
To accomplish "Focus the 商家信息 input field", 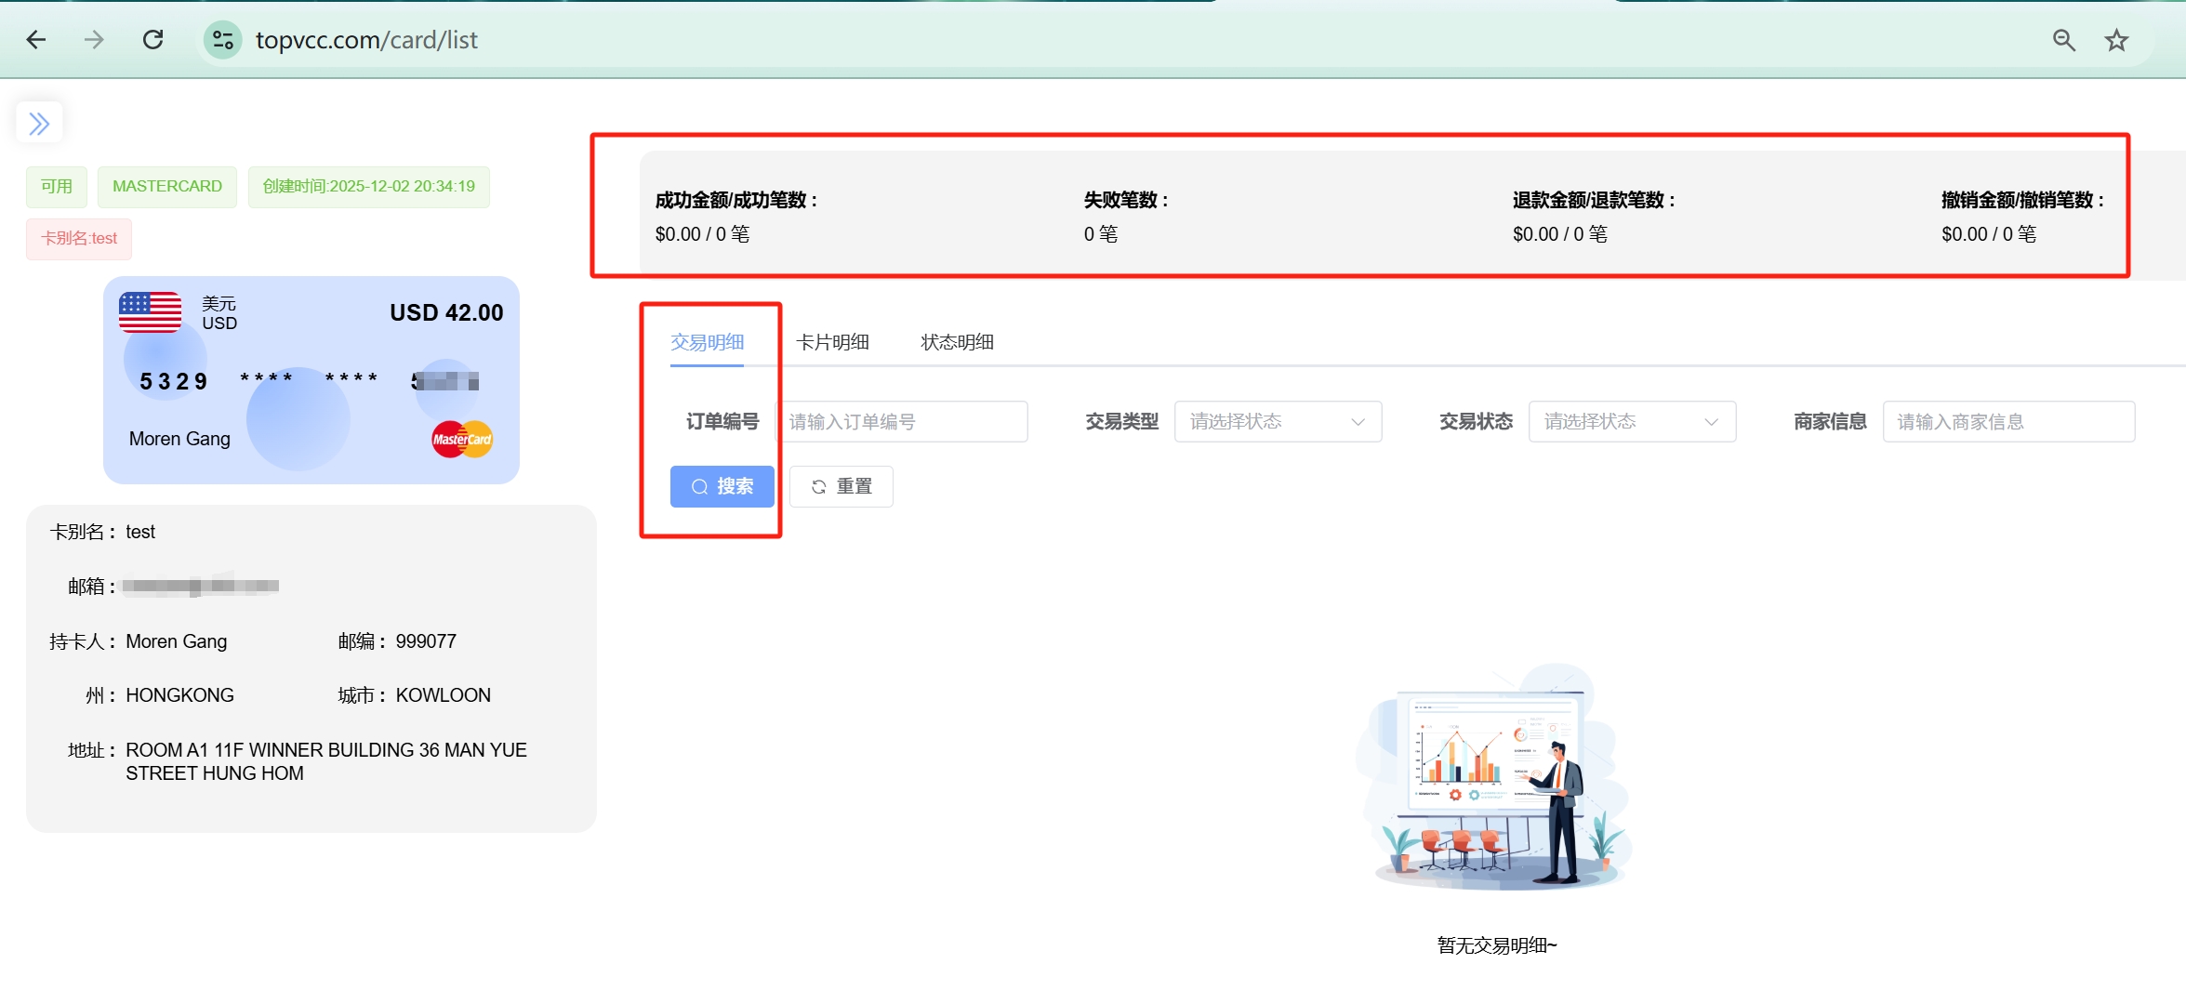I will [2007, 422].
